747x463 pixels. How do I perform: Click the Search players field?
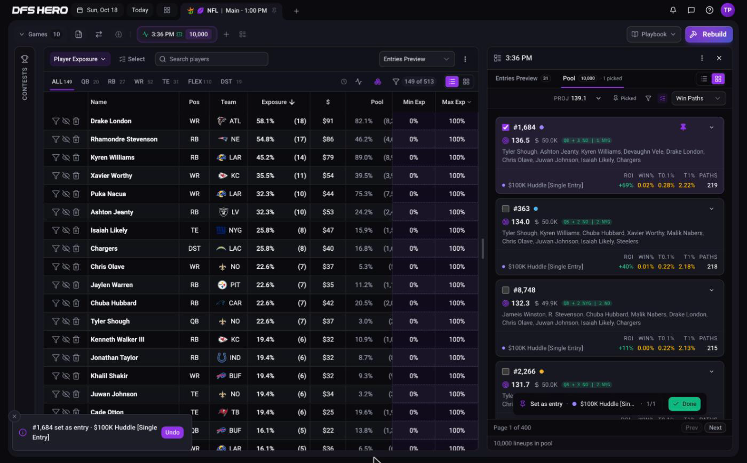coord(212,59)
